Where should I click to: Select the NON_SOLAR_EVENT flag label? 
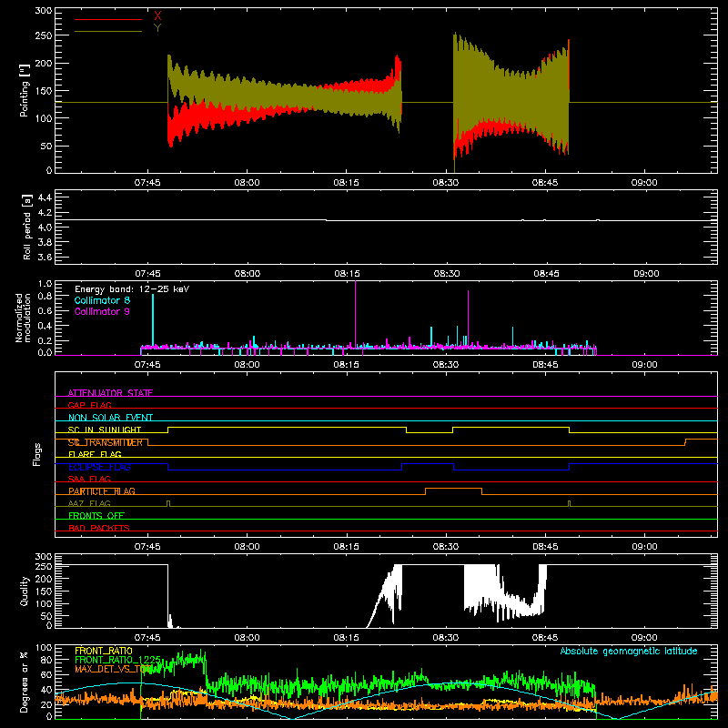pyautogui.click(x=110, y=418)
